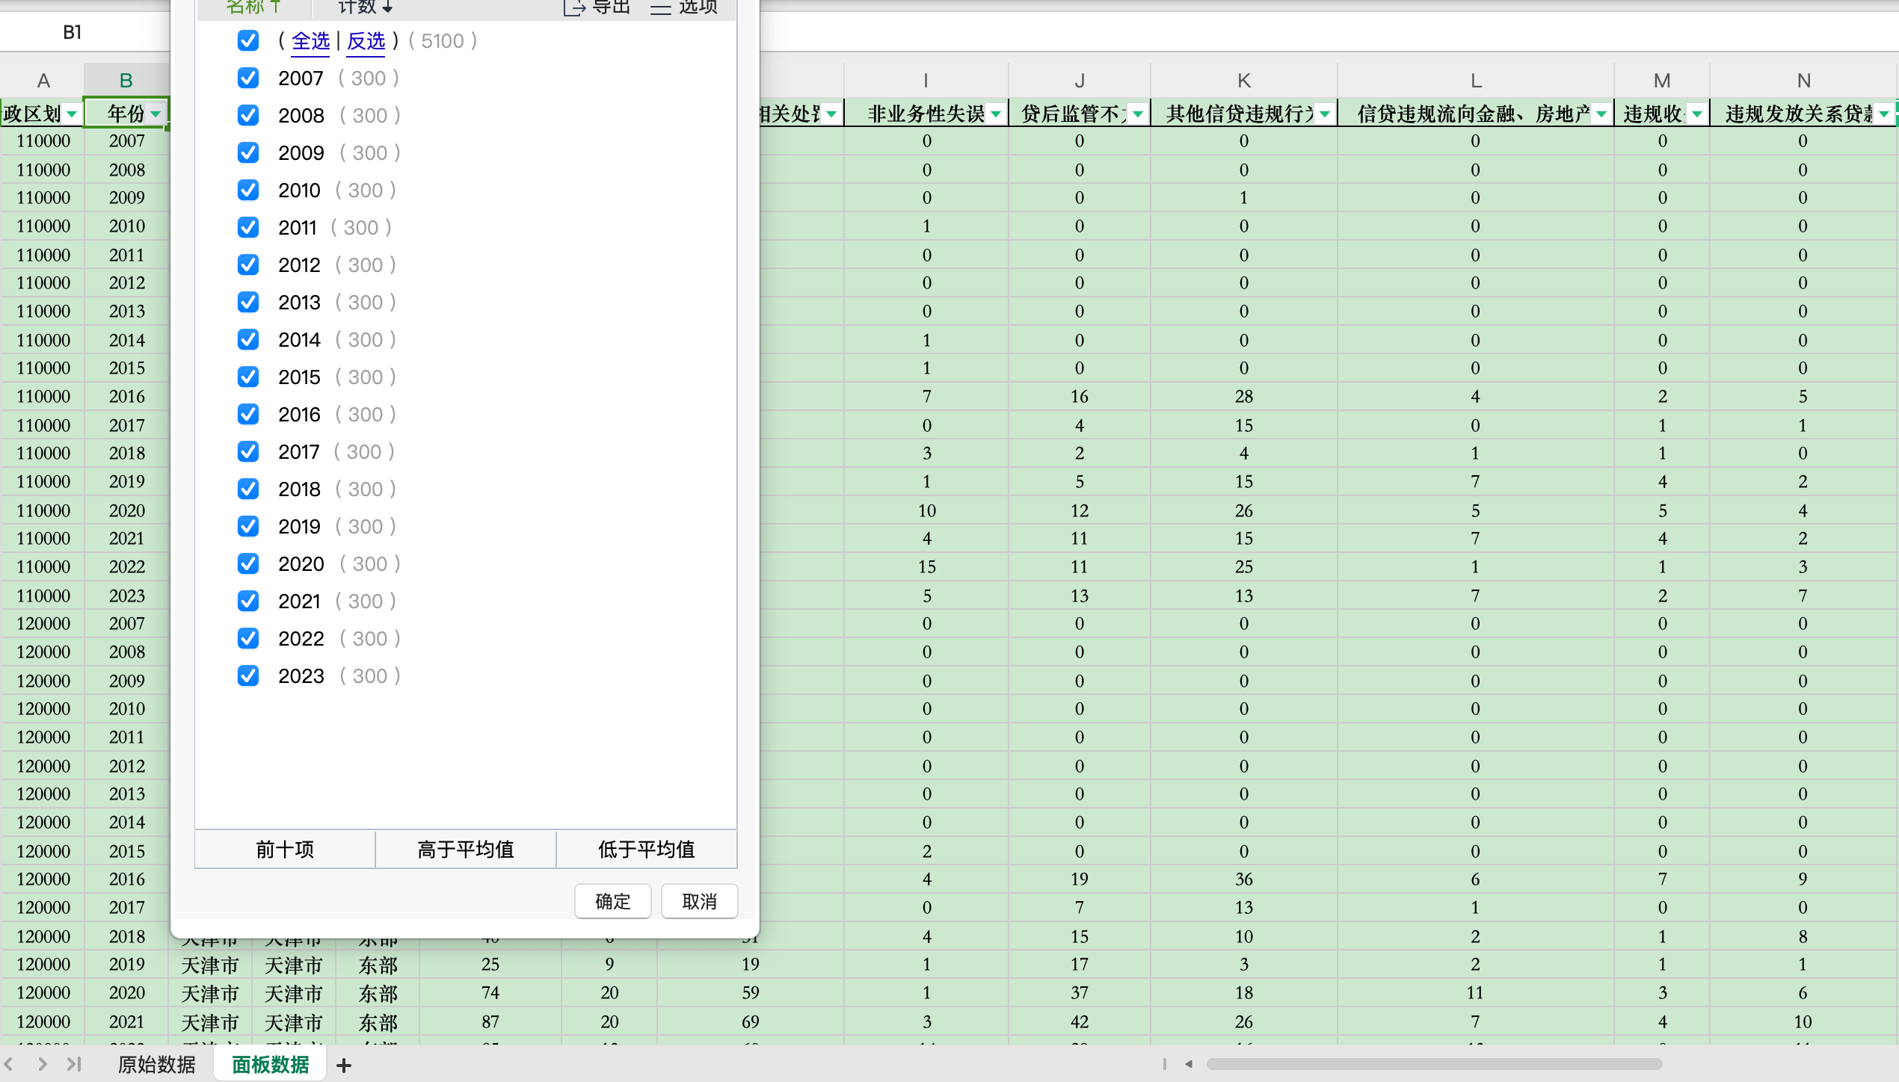Open filter dropdown for 非业务性失误 column
Image resolution: width=1899 pixels, height=1082 pixels.
click(x=996, y=114)
